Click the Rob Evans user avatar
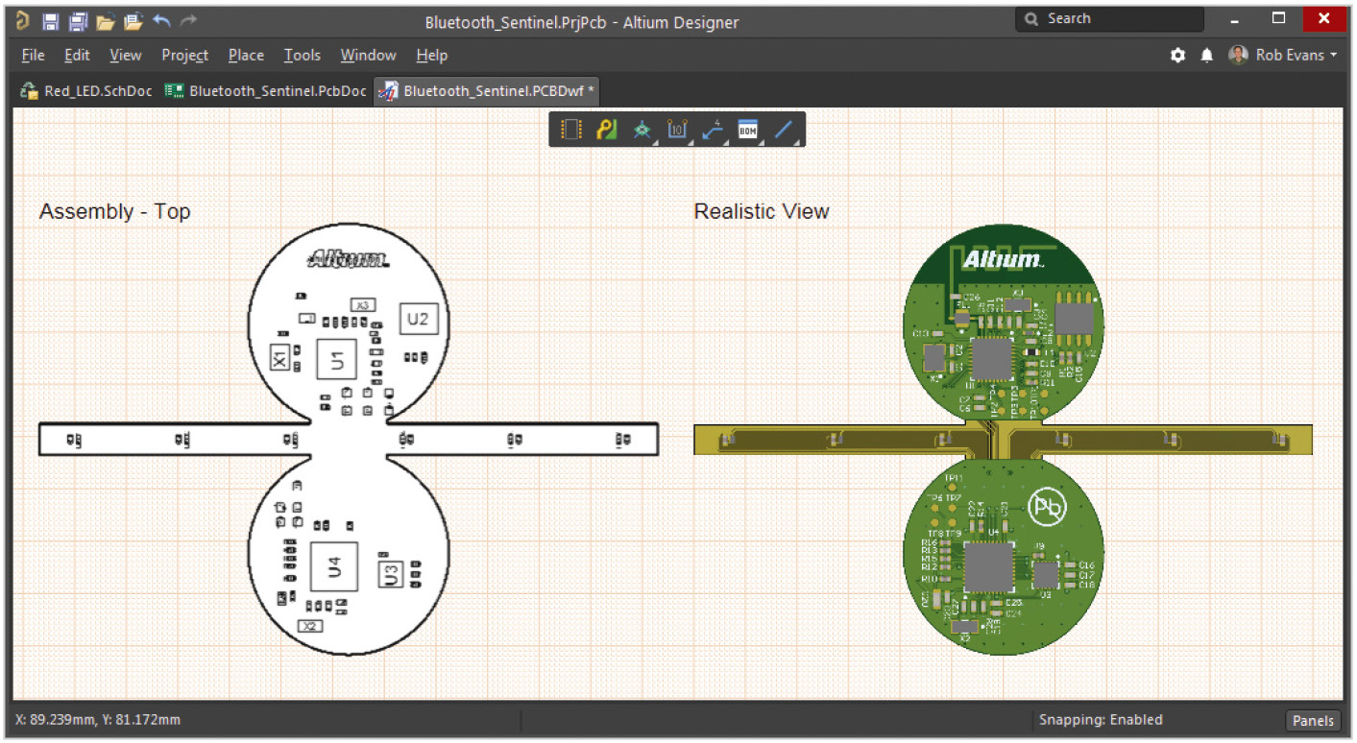The image size is (1357, 743). (x=1238, y=55)
